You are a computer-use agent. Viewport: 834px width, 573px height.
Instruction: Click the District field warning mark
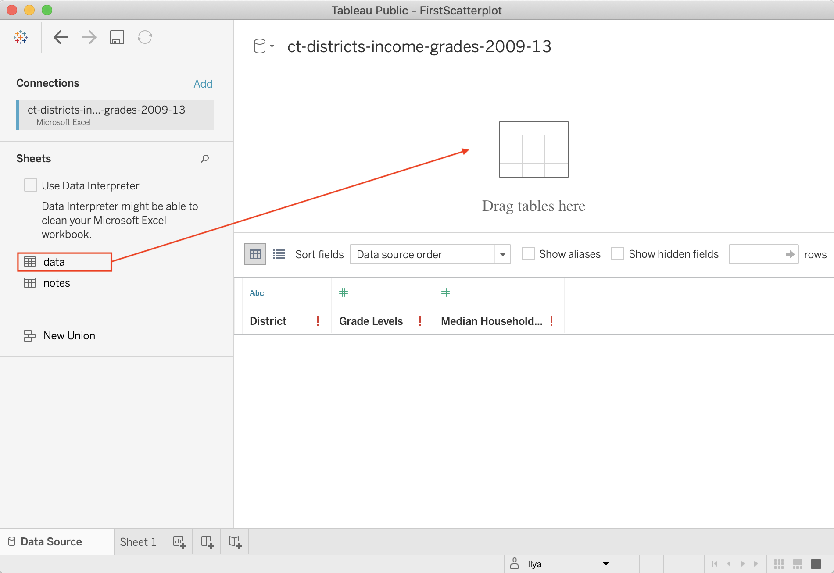coord(318,321)
